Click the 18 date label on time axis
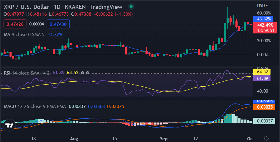 pos(33,139)
